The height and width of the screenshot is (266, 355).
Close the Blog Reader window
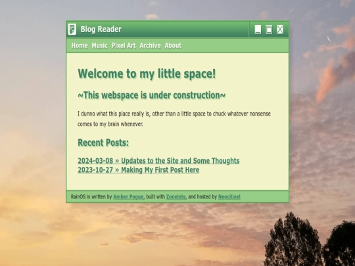[280, 29]
